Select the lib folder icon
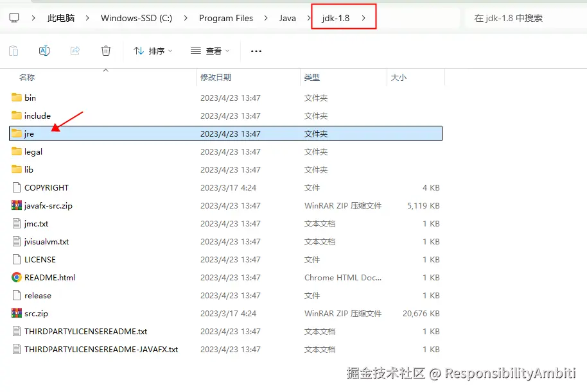 pyautogui.click(x=17, y=169)
